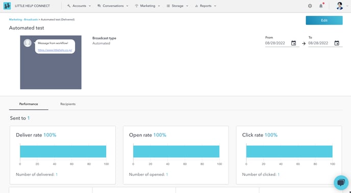Screen dimensions: 351x193
Task: Expand the Marketing dropdown arrow
Action: point(159,6)
